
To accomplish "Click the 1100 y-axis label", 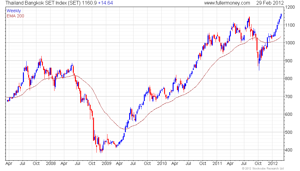I will (x=290, y=25).
